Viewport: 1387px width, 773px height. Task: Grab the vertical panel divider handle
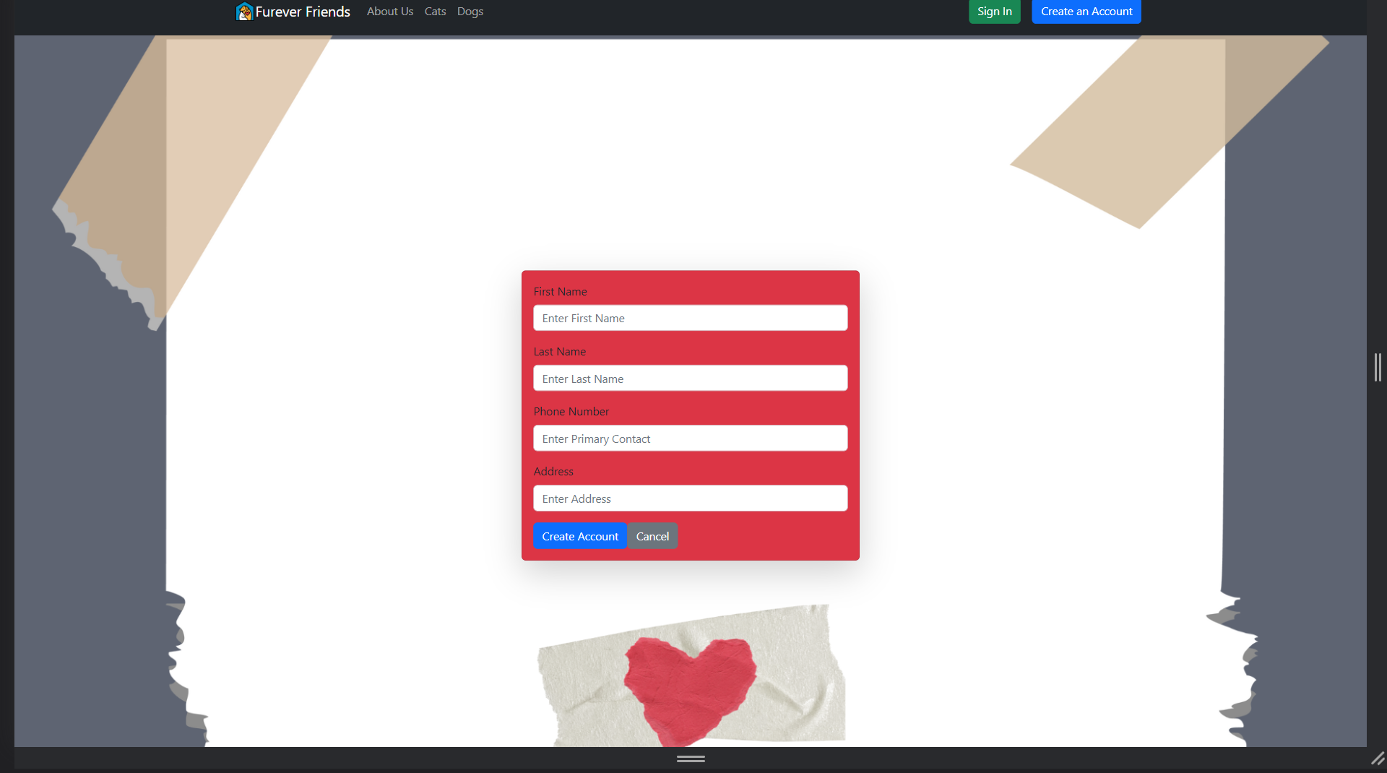[1378, 368]
